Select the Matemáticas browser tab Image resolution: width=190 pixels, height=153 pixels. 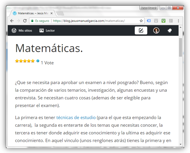pyautogui.click(x=33, y=13)
